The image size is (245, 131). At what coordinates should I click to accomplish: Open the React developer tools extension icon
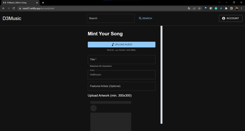click(221, 9)
